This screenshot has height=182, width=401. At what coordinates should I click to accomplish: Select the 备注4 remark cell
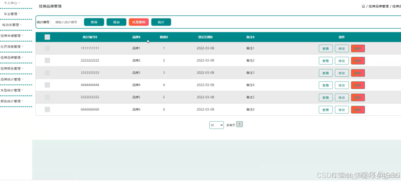click(250, 85)
